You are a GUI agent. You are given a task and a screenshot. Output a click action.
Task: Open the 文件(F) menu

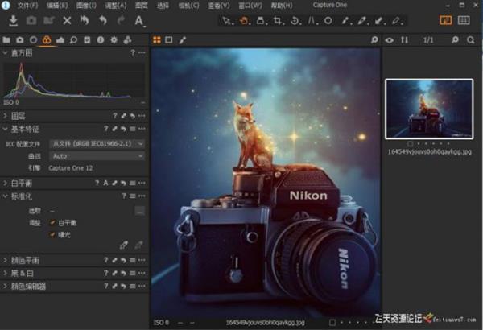click(27, 5)
